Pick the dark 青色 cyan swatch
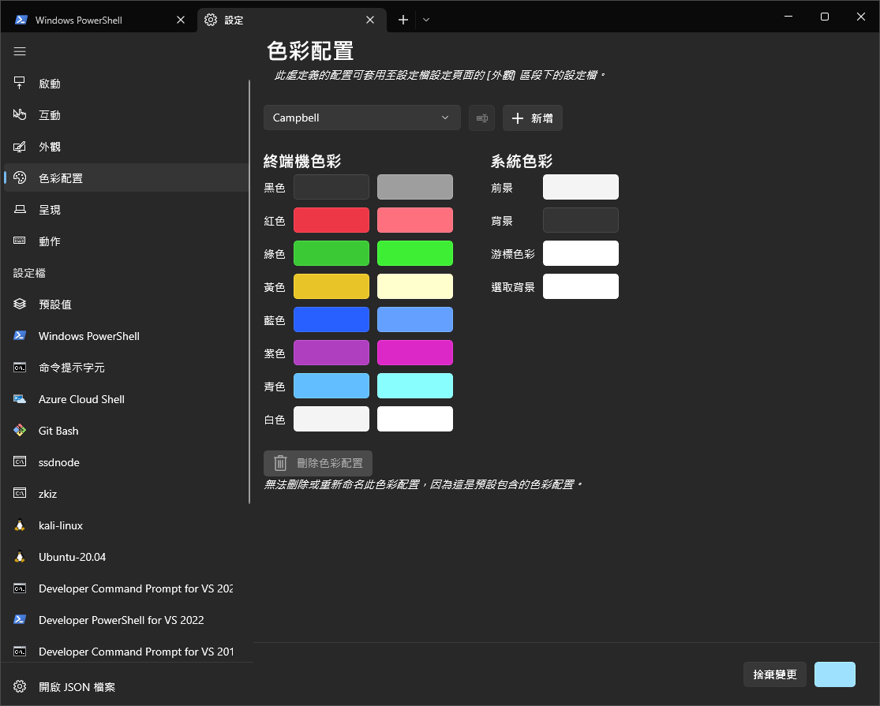 coord(331,385)
